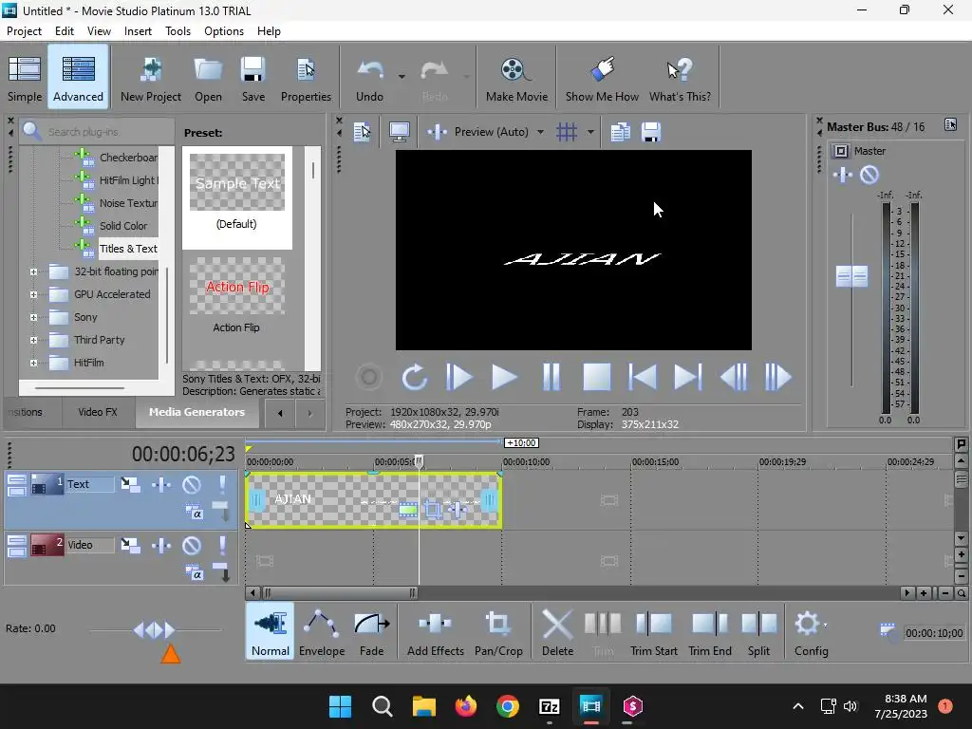This screenshot has height=729, width=972.
Task: Switch to Video FX tab
Action: pos(98,412)
